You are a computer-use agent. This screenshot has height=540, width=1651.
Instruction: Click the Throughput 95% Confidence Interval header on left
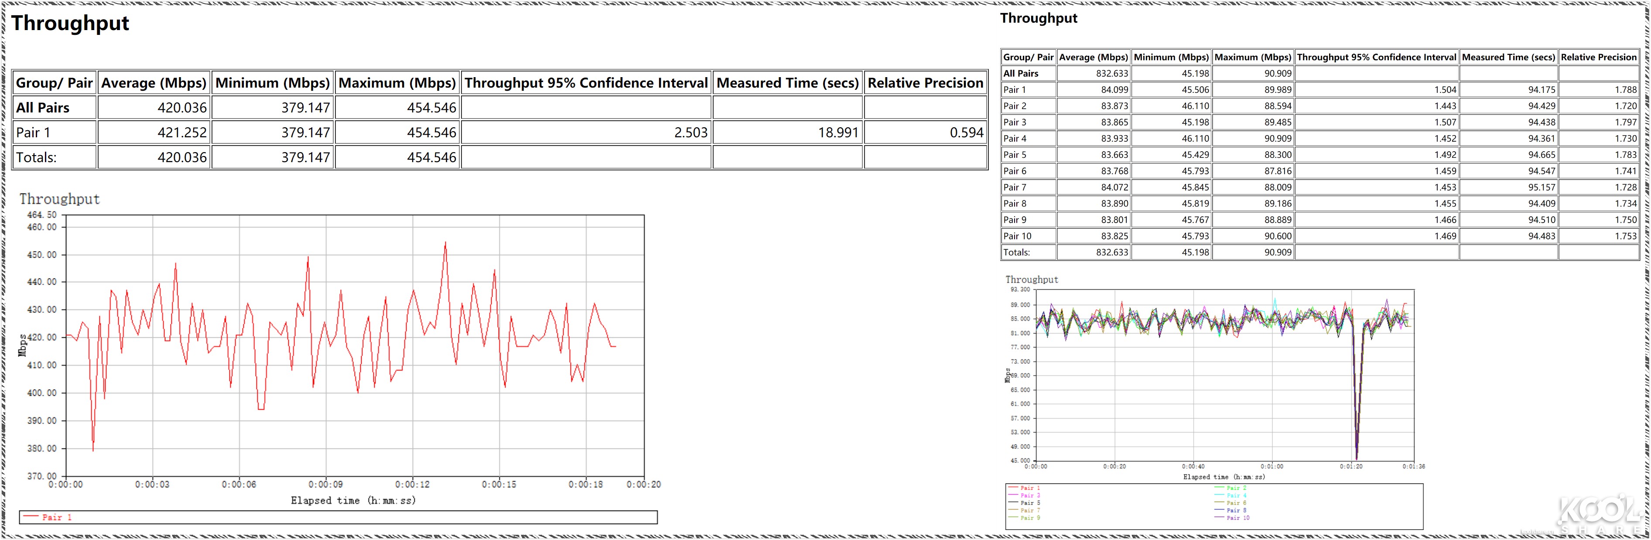[x=586, y=83]
